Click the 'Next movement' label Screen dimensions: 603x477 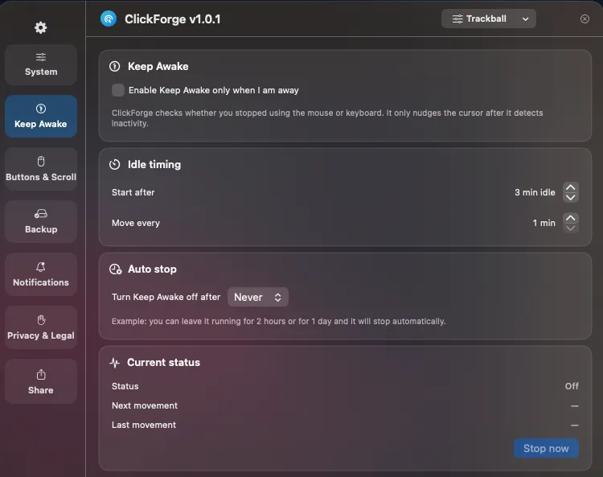(x=145, y=405)
